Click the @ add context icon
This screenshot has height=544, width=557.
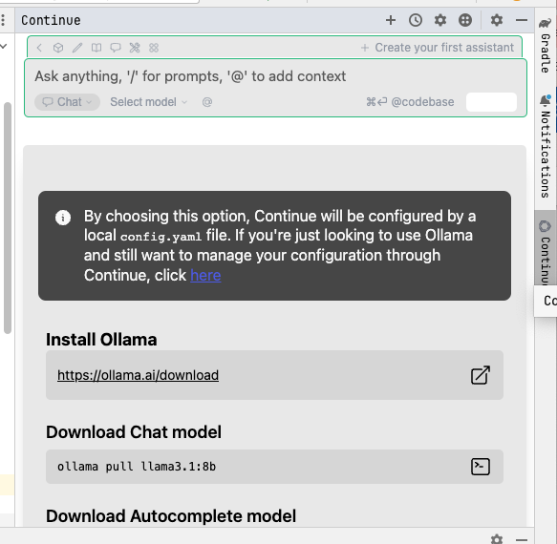[x=207, y=102]
